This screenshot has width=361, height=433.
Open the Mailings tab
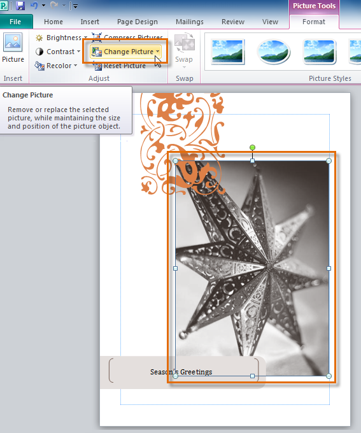(190, 22)
